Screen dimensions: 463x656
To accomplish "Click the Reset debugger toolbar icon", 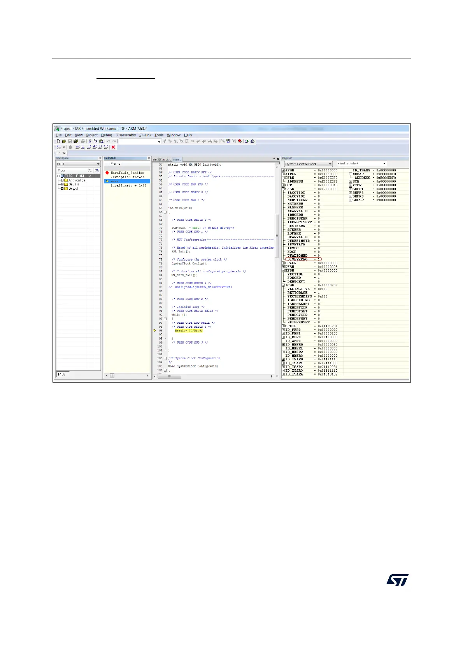I will 59,147.
